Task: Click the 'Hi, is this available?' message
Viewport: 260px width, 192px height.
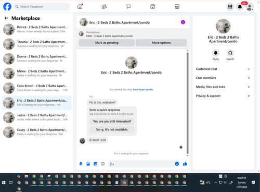Action: [x=102, y=102]
